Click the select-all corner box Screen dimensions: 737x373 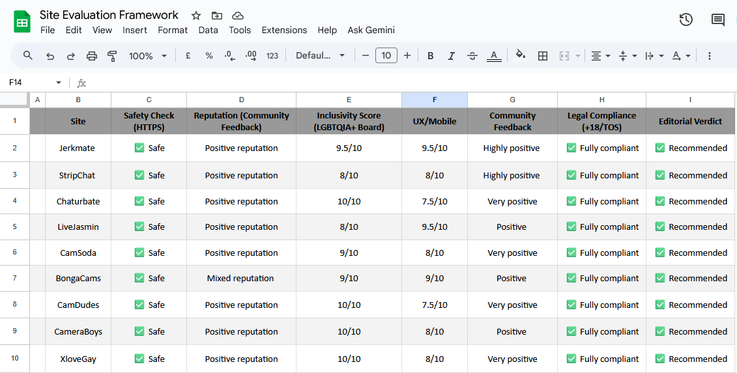pyautogui.click(x=14, y=100)
